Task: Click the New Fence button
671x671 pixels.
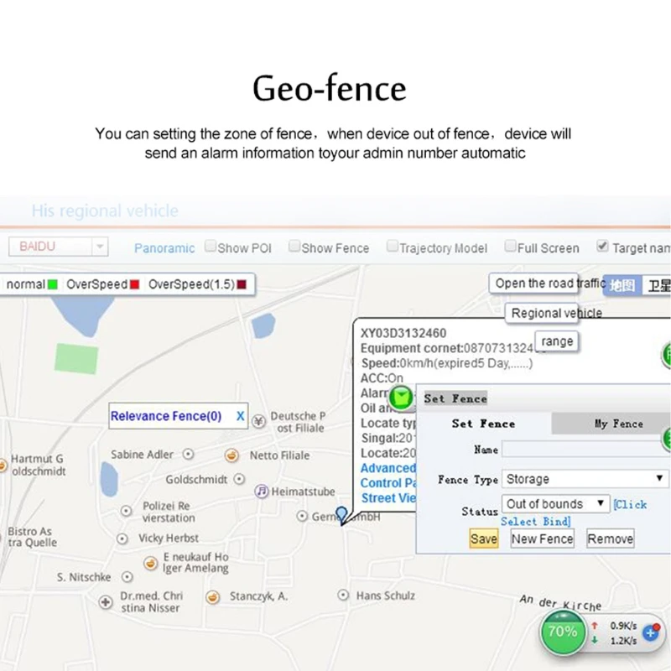Action: pos(542,538)
